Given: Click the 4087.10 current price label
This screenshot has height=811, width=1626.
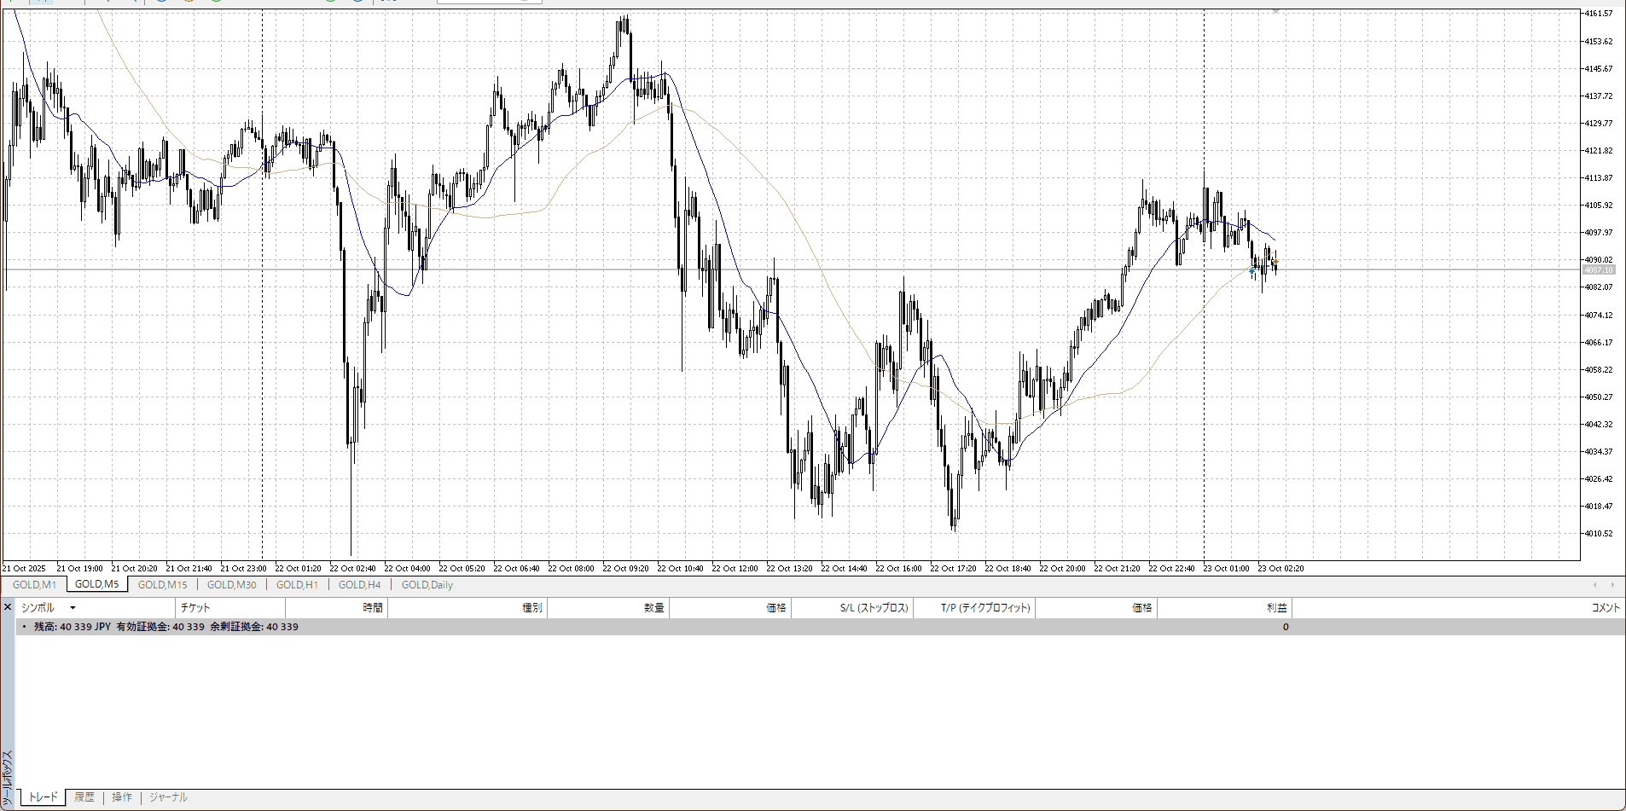Looking at the screenshot, I should (x=1598, y=270).
